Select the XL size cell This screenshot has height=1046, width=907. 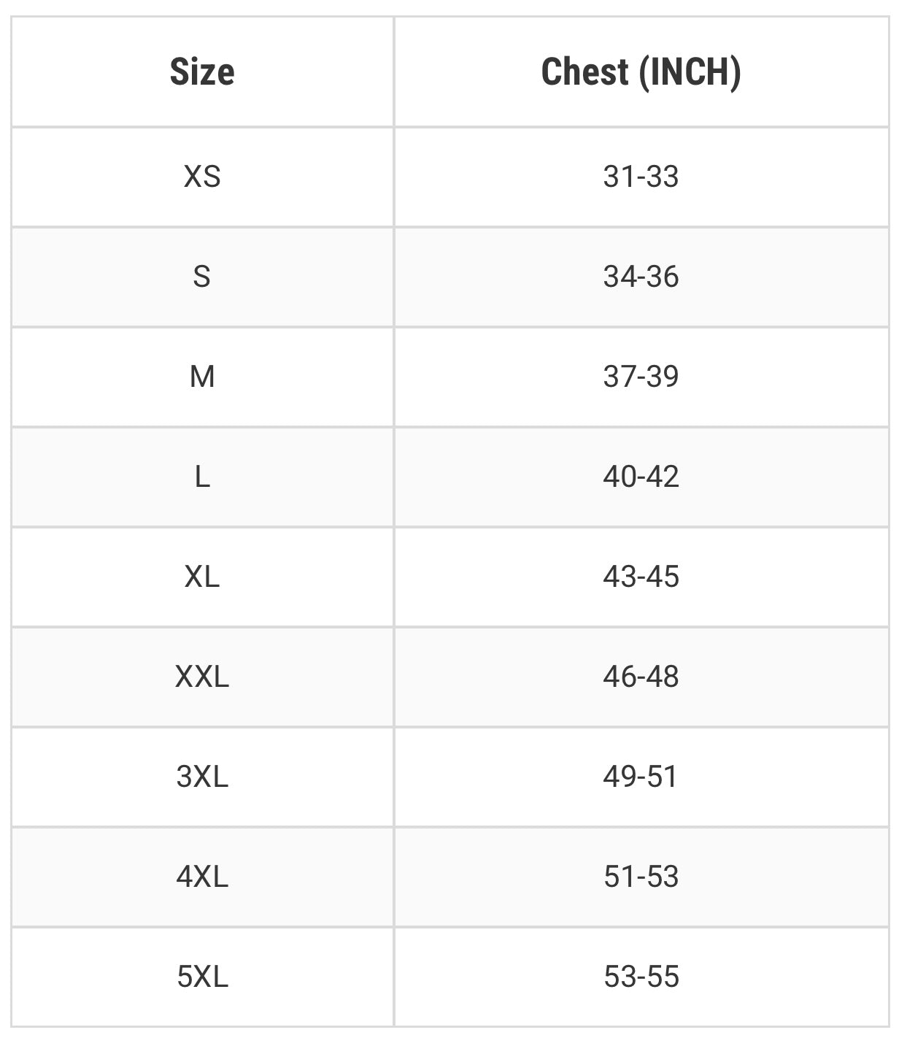[x=202, y=577]
